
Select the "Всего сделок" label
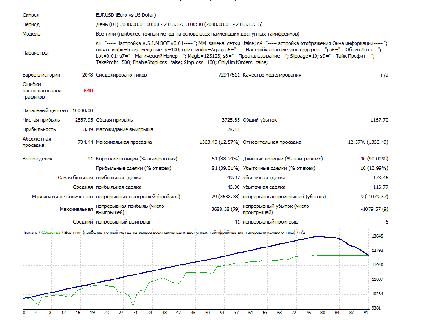point(38,159)
